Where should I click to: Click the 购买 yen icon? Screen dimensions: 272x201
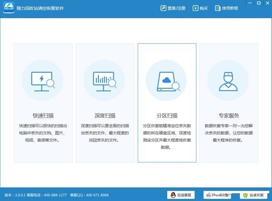[x=195, y=8]
